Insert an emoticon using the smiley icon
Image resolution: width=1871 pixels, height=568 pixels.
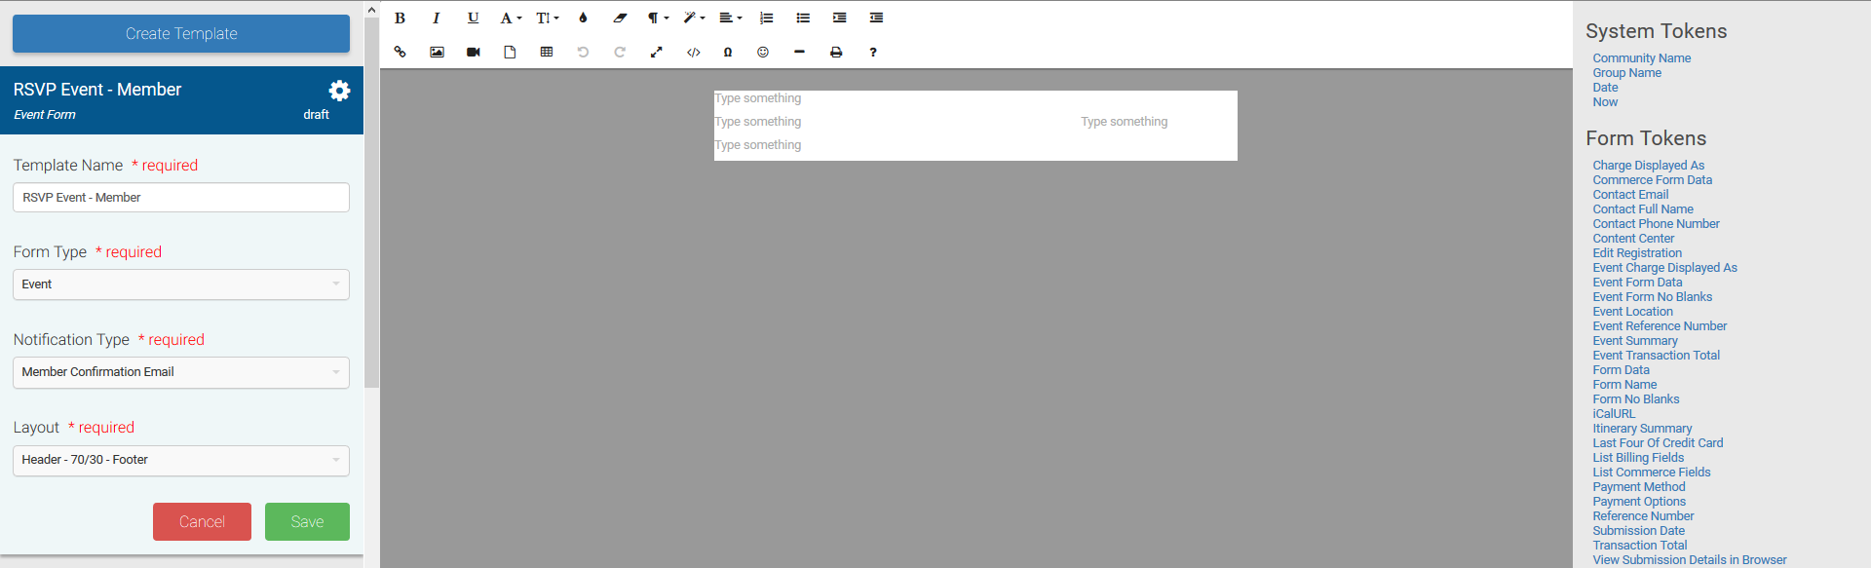point(763,53)
